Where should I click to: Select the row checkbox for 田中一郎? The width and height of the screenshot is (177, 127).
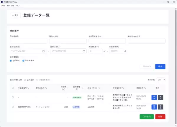click(x=13, y=97)
